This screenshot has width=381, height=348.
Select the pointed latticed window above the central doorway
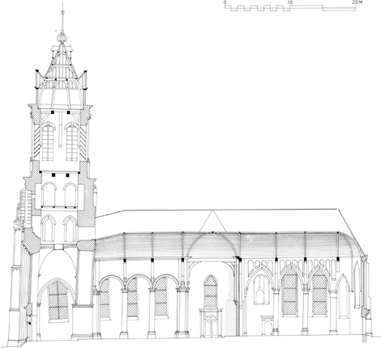point(211,291)
